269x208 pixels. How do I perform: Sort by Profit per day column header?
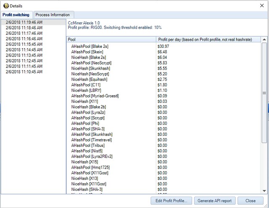[208, 39]
